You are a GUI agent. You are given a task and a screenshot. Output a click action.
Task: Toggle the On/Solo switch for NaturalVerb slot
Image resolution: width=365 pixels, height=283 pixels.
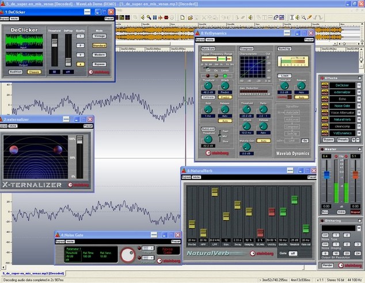tap(325, 119)
